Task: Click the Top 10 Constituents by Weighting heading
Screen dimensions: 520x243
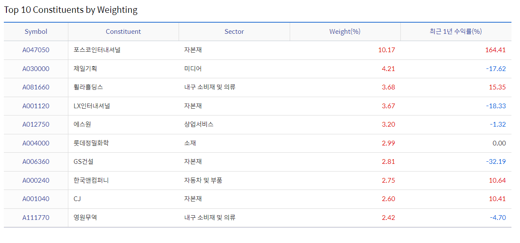Action: (x=71, y=10)
